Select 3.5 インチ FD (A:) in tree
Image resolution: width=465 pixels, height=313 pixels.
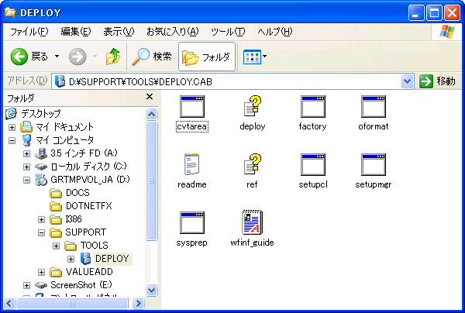click(84, 153)
